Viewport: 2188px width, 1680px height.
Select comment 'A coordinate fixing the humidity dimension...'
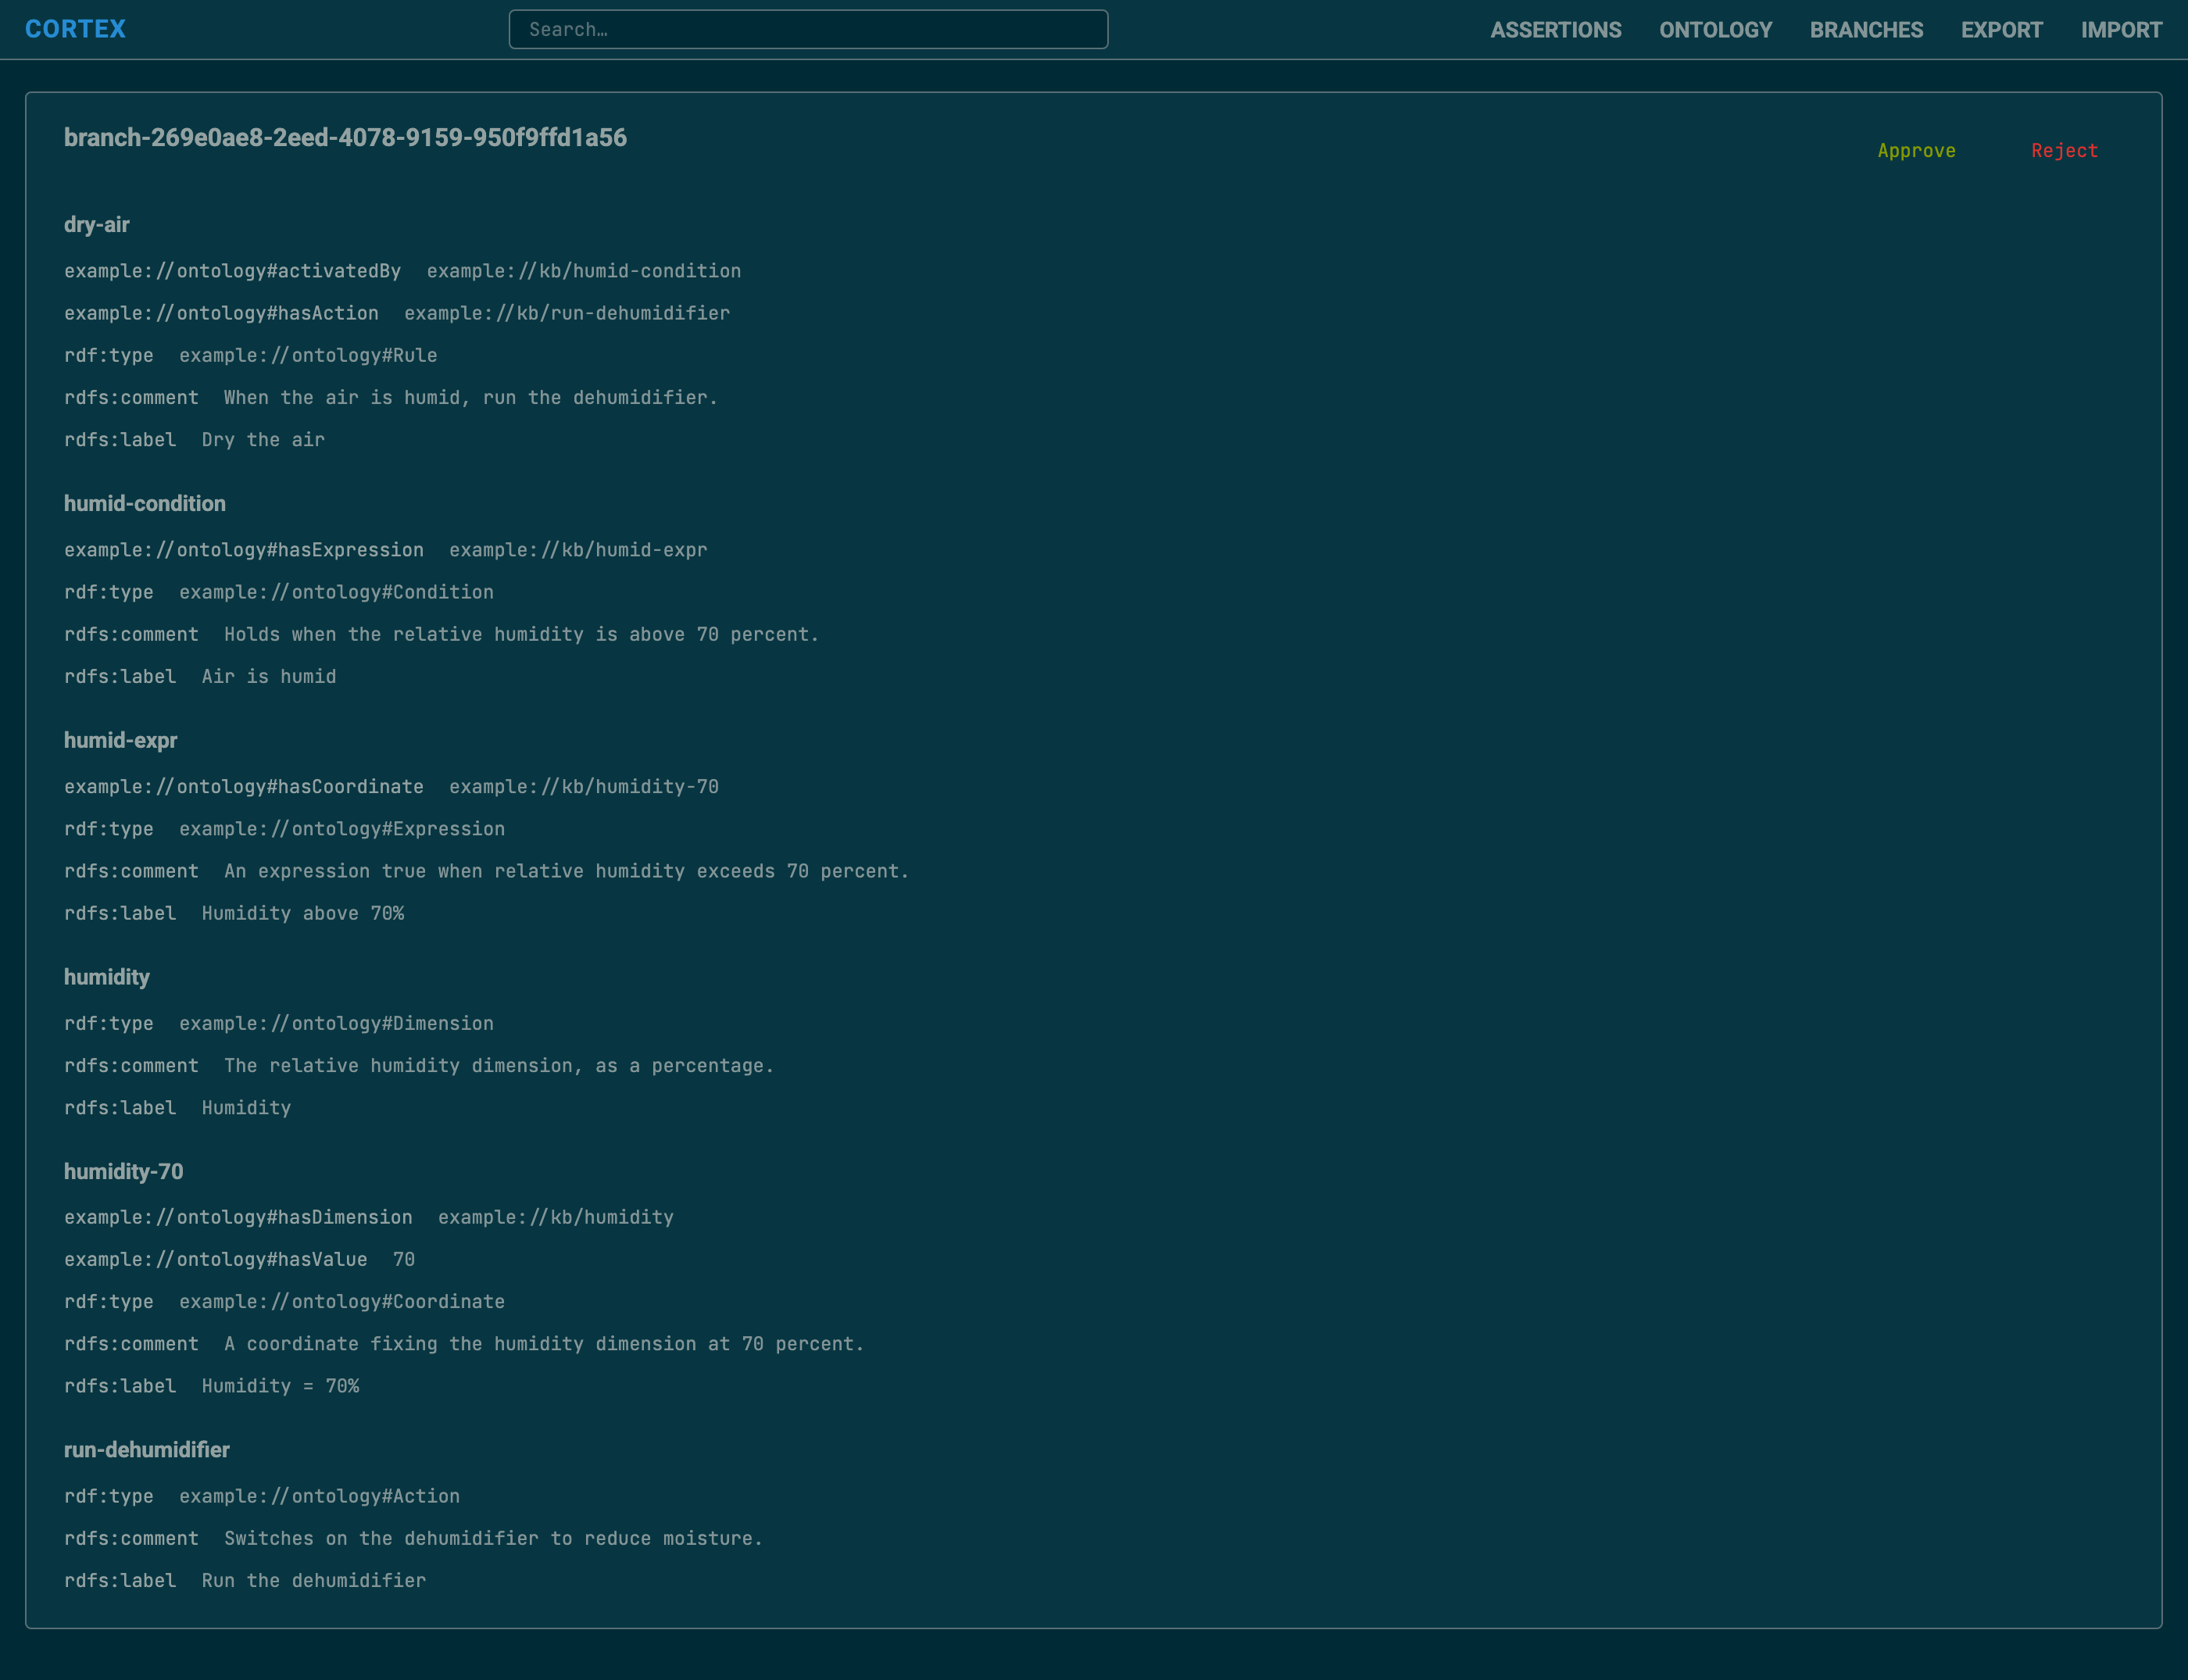(x=544, y=1344)
